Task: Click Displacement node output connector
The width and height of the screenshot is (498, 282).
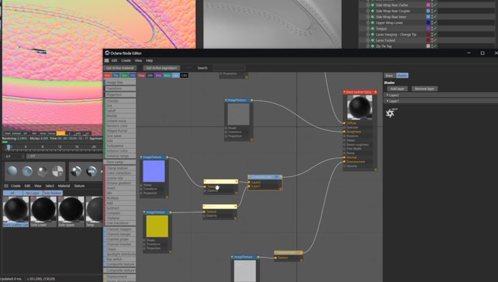Action: tap(301, 252)
